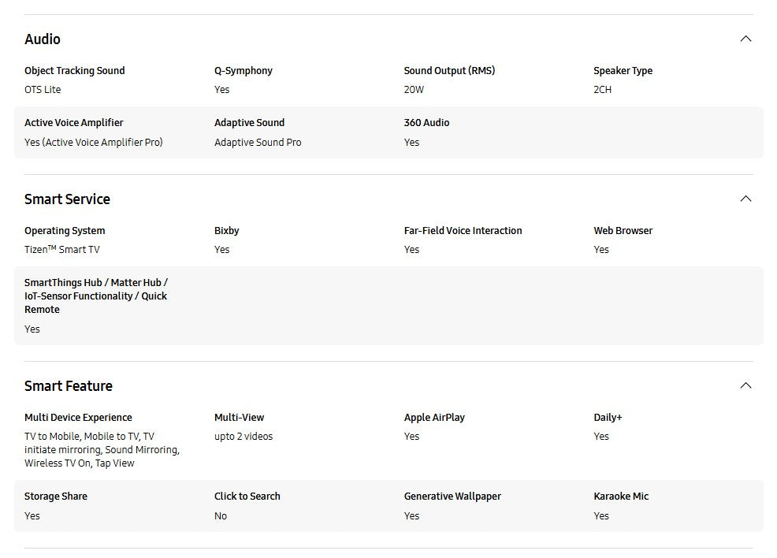This screenshot has height=558, width=777.
Task: Select the Far-Field Voice Interaction label
Action: [x=463, y=231]
